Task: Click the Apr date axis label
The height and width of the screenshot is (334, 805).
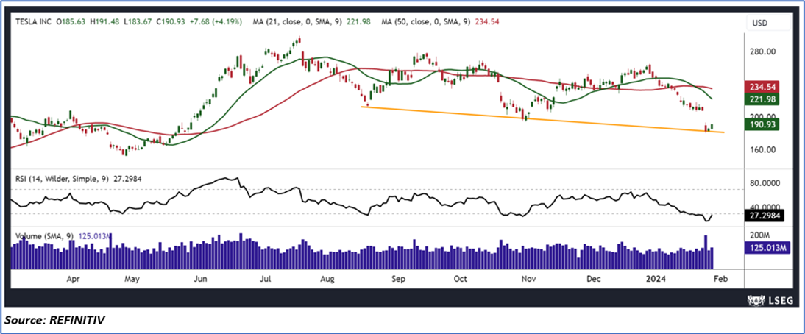Action: tap(74, 280)
